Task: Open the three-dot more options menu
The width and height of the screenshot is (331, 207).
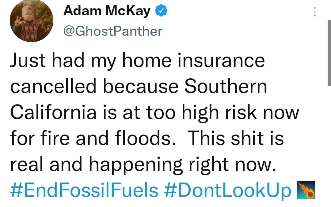Action: pyautogui.click(x=314, y=12)
